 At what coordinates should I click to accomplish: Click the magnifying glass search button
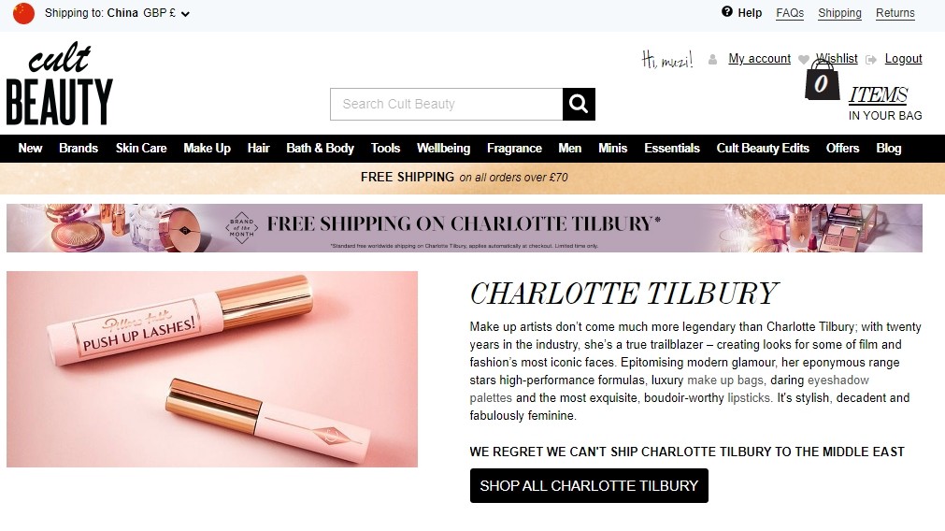point(579,105)
